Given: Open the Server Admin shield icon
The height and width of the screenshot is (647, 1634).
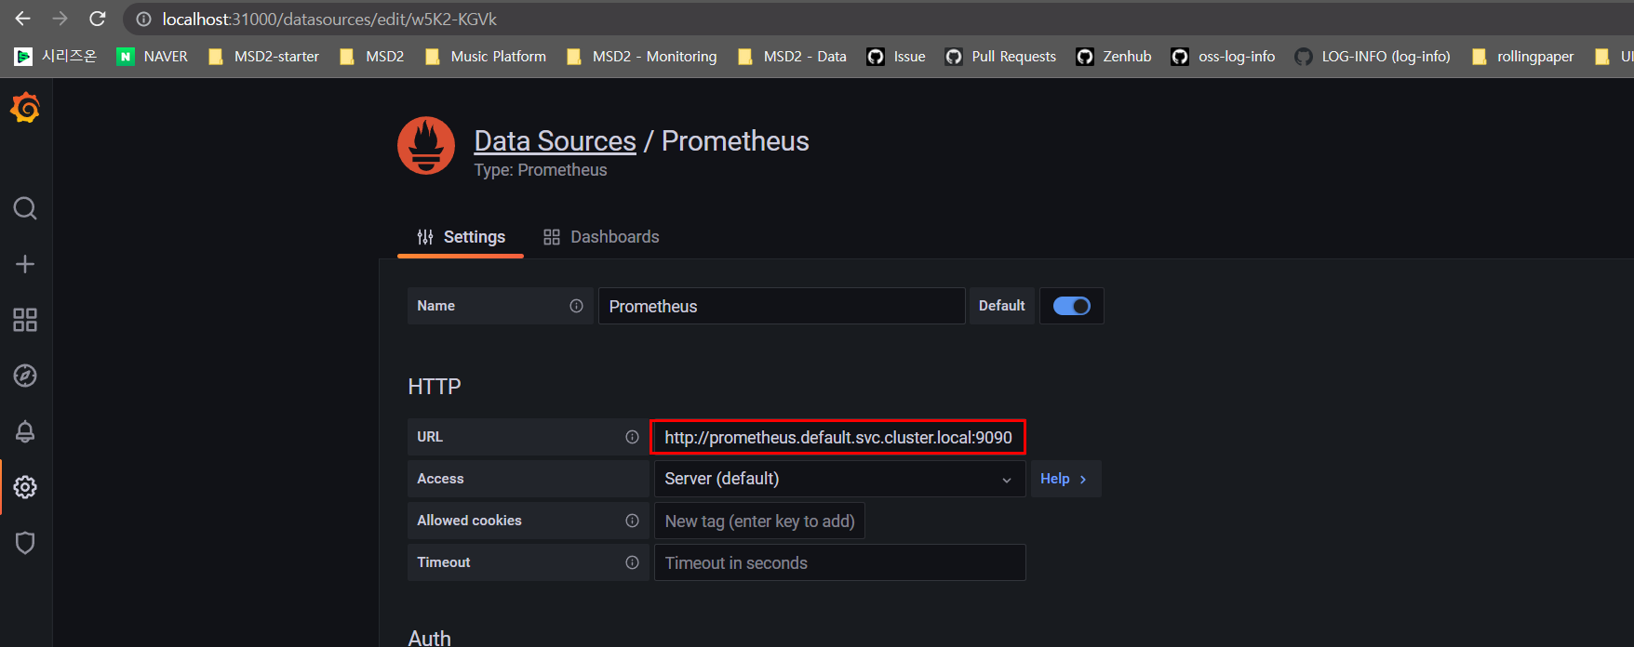Looking at the screenshot, I should [25, 543].
